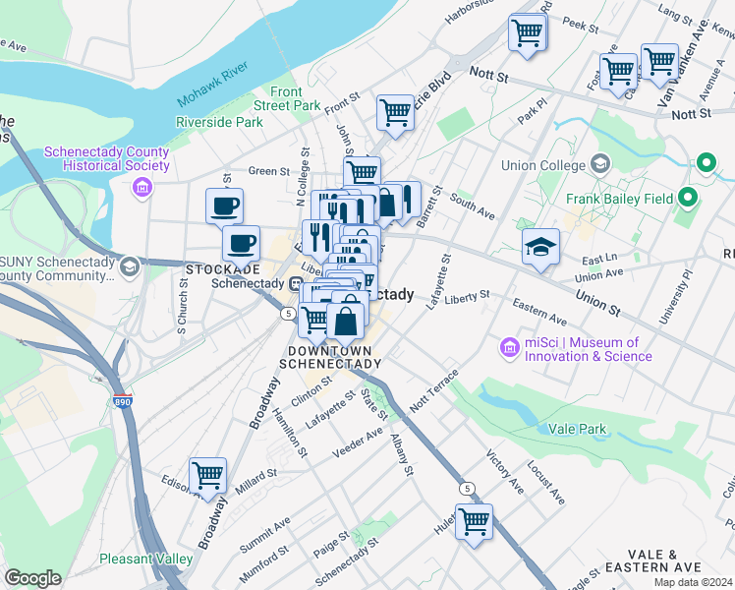Select the S Church St label
The image size is (735, 590).
(183, 306)
